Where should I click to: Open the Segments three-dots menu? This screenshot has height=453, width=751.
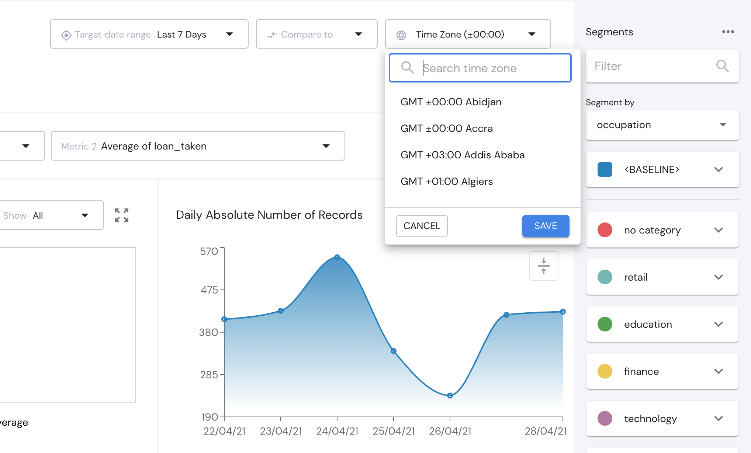click(x=728, y=32)
